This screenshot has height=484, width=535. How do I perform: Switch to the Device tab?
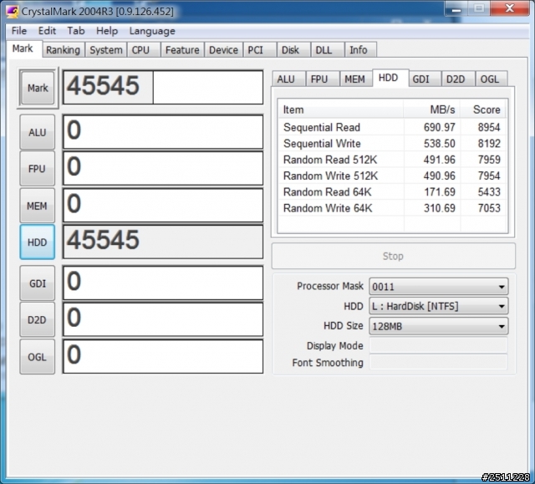tap(223, 50)
